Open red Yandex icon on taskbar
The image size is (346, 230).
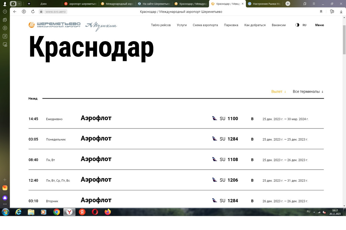click(82, 212)
